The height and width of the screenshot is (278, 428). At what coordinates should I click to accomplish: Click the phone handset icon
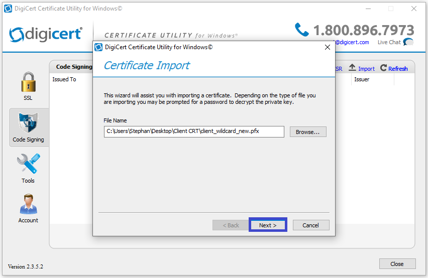pyautogui.click(x=301, y=30)
